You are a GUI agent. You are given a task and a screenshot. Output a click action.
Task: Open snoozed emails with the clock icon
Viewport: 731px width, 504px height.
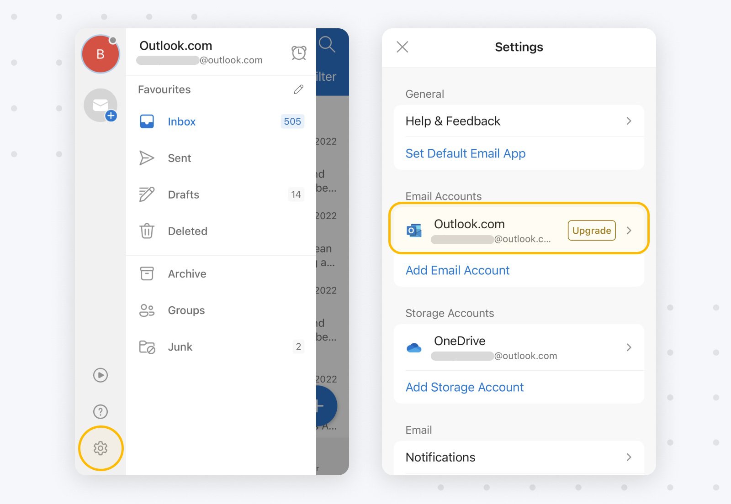[x=298, y=52]
